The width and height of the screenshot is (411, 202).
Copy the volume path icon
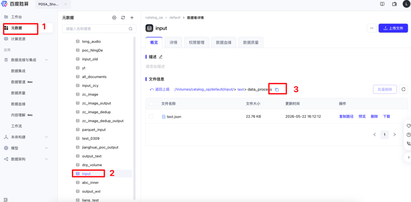click(277, 90)
